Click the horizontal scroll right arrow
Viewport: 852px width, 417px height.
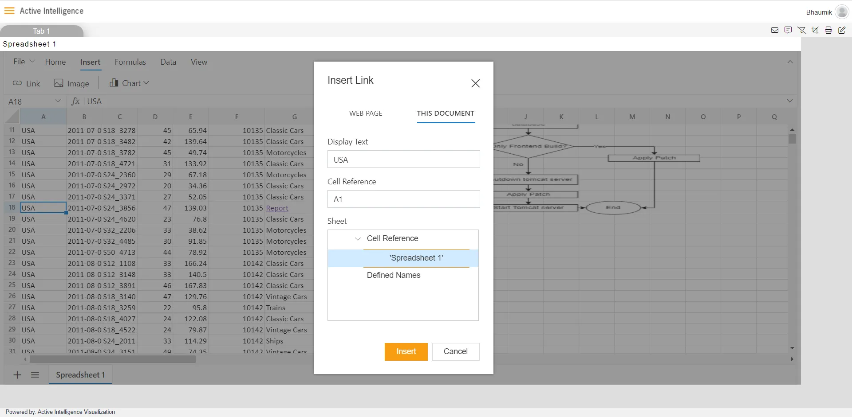point(792,359)
